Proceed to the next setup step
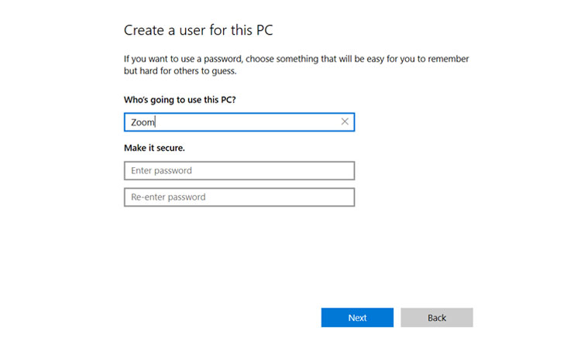581x352 pixels. 357,318
